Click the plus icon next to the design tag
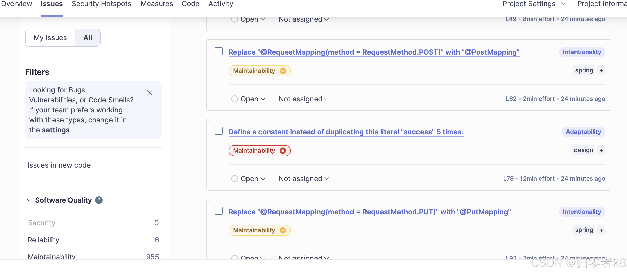This screenshot has width=627, height=273. pyautogui.click(x=601, y=150)
